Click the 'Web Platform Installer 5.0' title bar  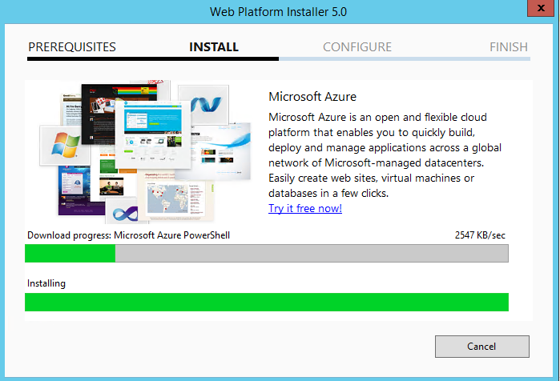[x=278, y=12]
